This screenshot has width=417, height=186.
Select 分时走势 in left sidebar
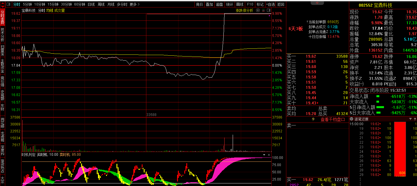[x=2, y=17]
